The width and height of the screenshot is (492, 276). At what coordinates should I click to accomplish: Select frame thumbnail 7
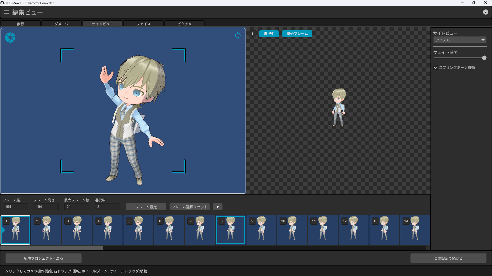pos(200,230)
